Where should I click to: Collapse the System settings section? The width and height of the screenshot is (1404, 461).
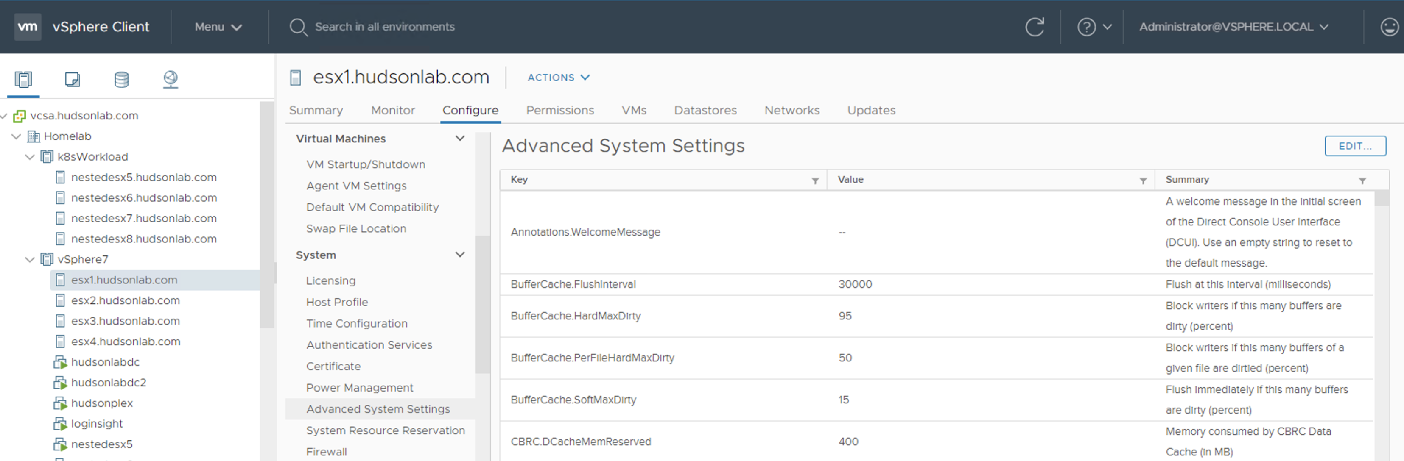pos(460,255)
